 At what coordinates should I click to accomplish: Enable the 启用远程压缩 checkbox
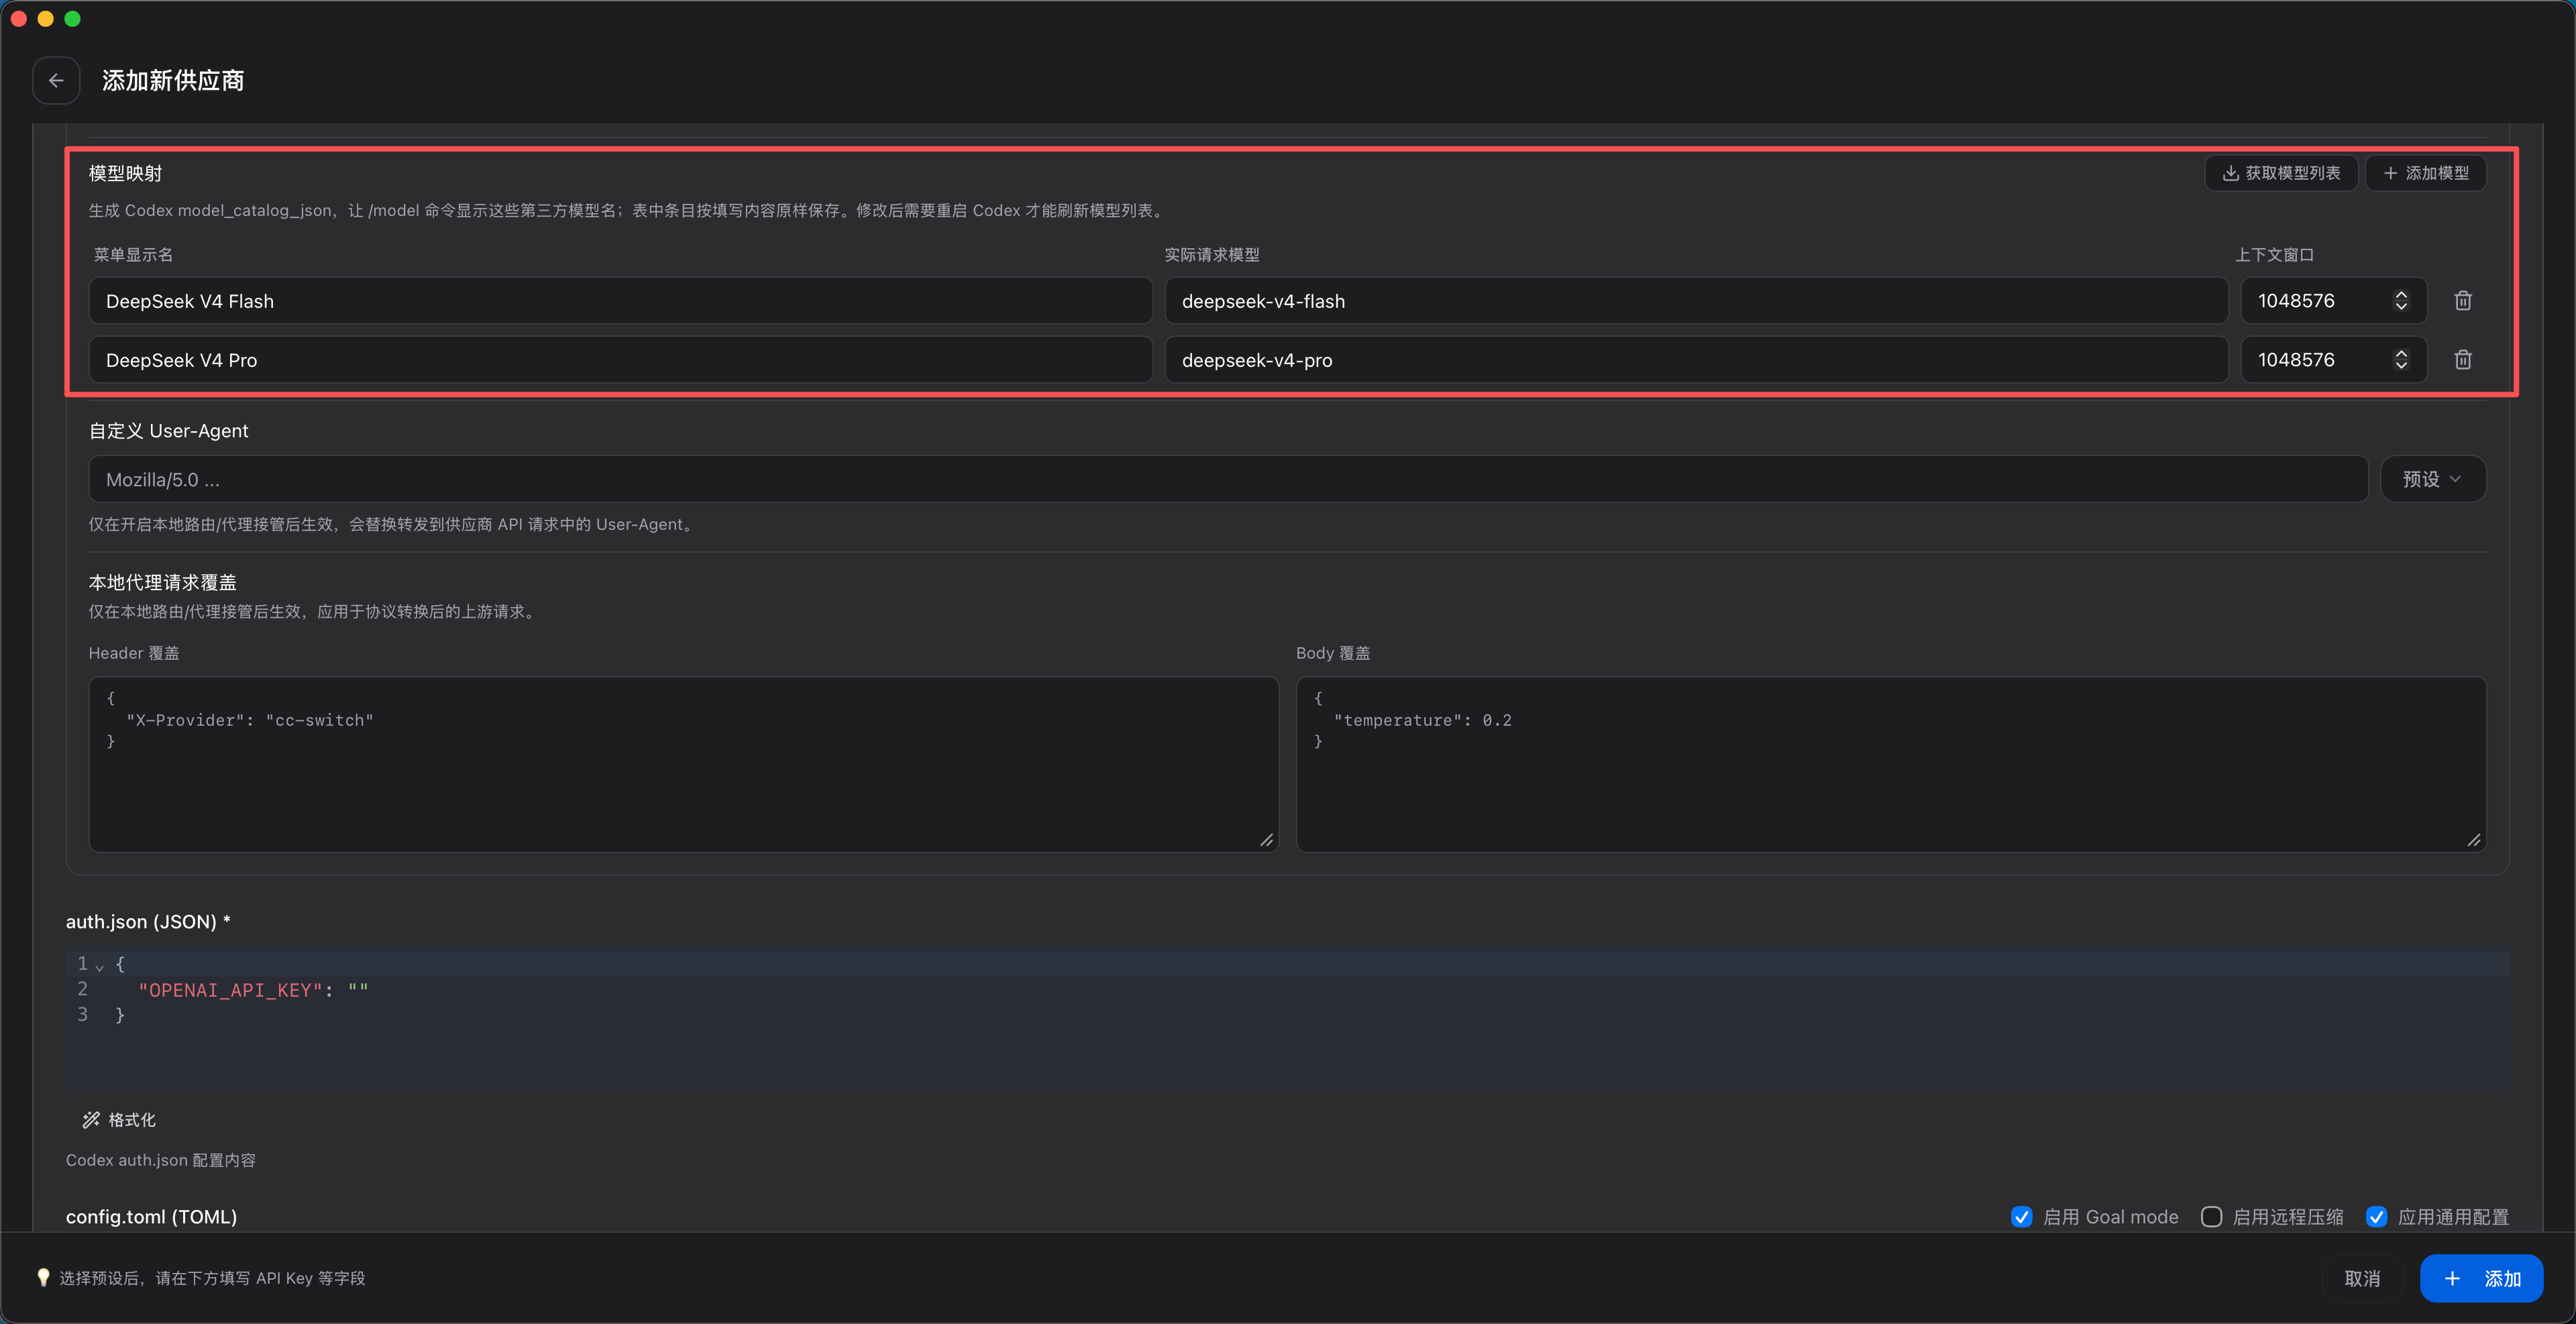pyautogui.click(x=2211, y=1217)
